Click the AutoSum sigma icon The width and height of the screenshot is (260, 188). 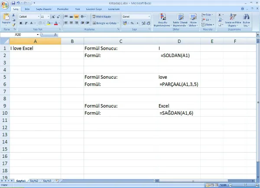point(220,15)
